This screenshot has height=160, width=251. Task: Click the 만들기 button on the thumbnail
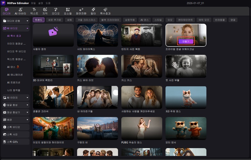[186, 41]
